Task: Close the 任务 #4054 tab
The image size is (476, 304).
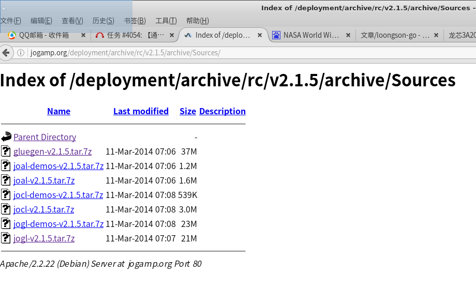Action: [172, 35]
